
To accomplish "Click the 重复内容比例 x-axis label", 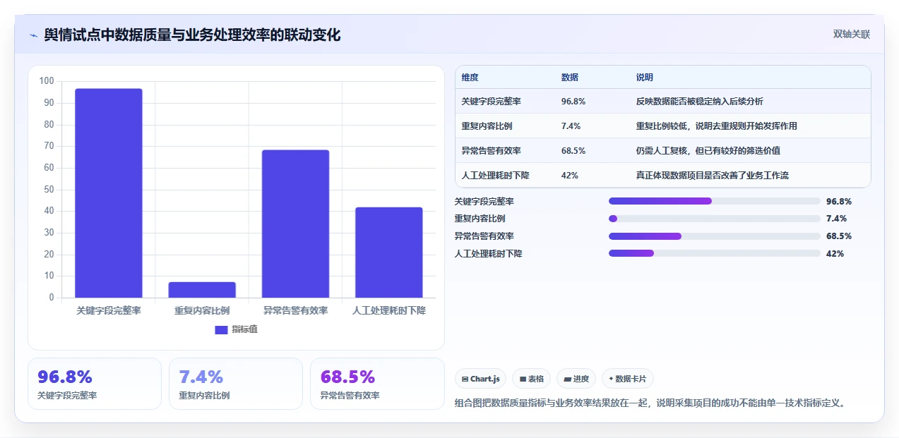I will tap(202, 310).
